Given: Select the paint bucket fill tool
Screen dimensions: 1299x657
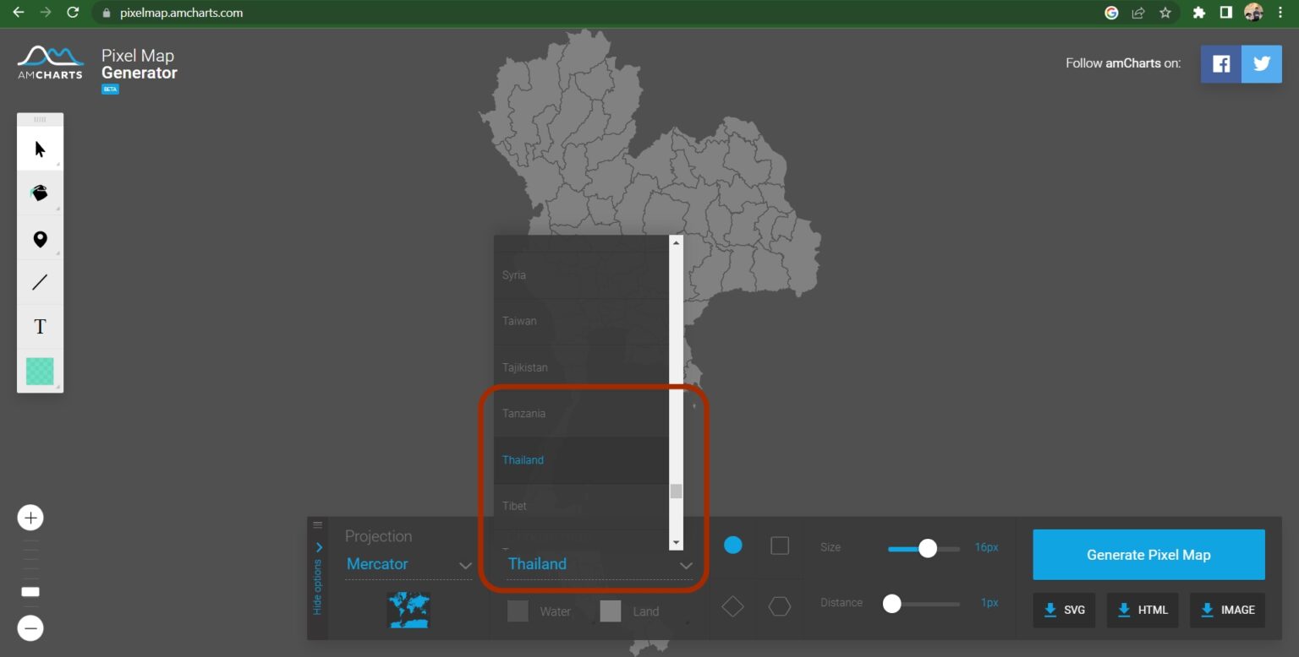Looking at the screenshot, I should point(39,193).
